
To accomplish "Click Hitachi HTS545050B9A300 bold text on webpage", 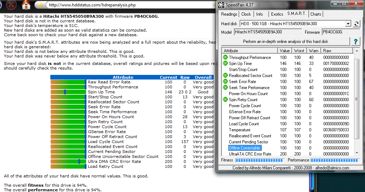I will pyautogui.click(x=73, y=16).
